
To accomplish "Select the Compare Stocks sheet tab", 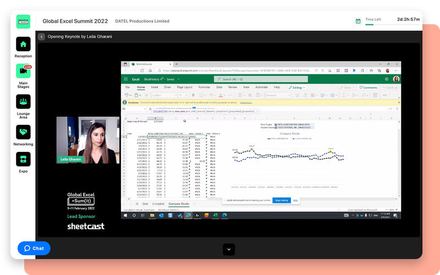I will click(x=179, y=204).
